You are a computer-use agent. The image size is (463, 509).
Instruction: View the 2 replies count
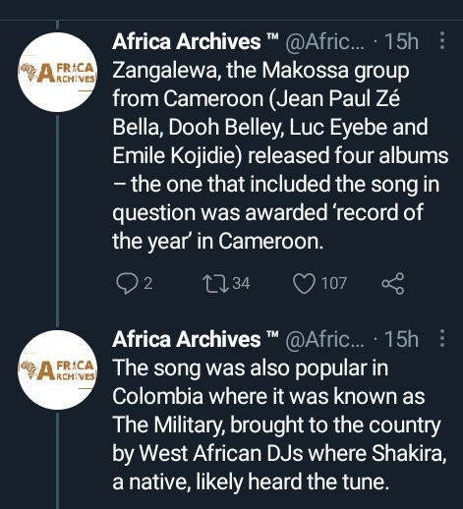coord(148,283)
